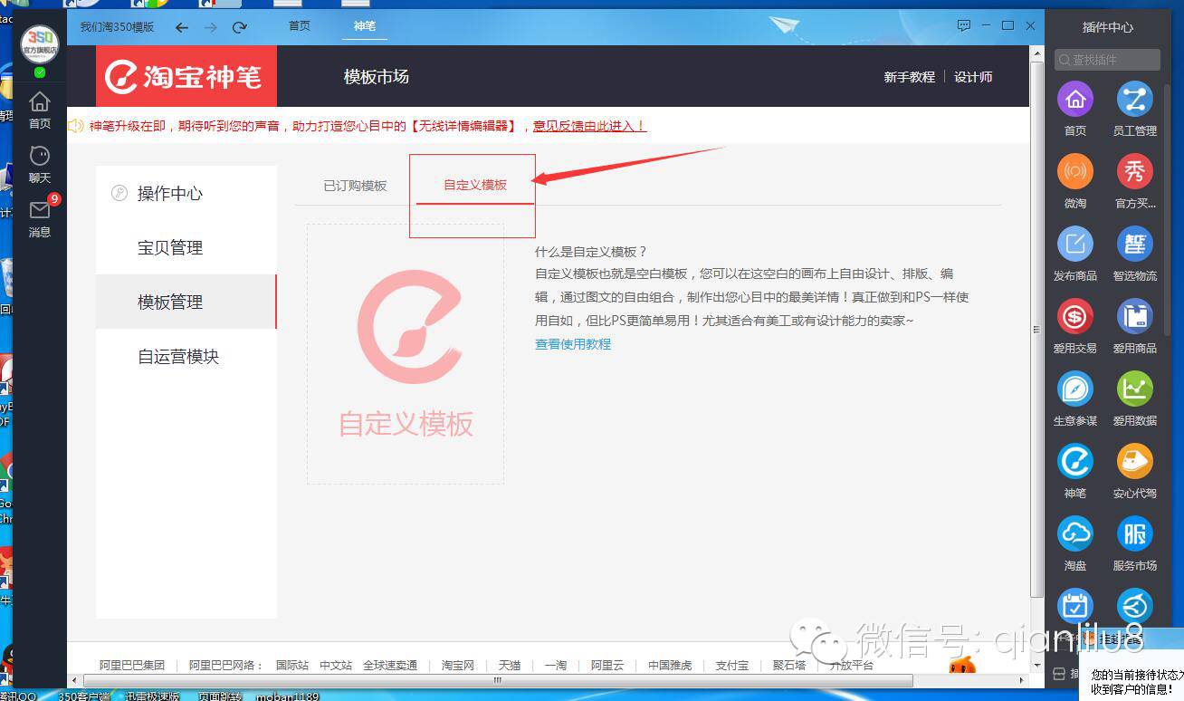Switch to the 神笔 tab in title bar

pos(365,26)
